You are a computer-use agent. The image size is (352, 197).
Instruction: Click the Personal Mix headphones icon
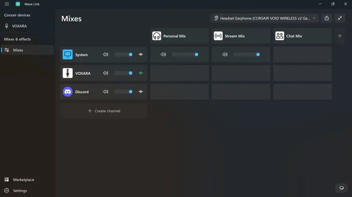(x=156, y=36)
